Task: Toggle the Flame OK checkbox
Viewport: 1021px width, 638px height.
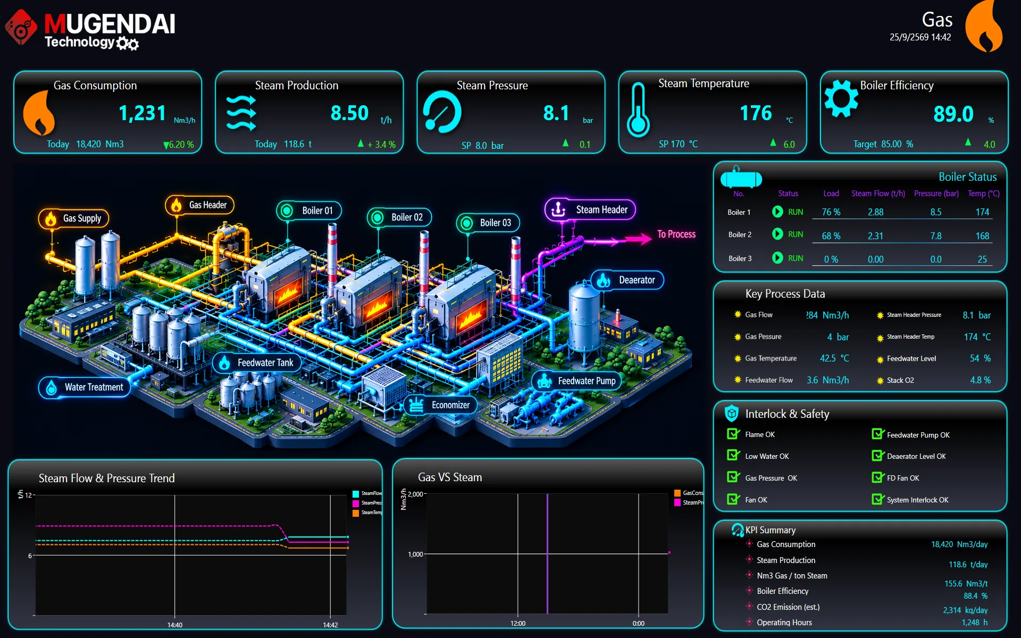Action: pos(733,434)
